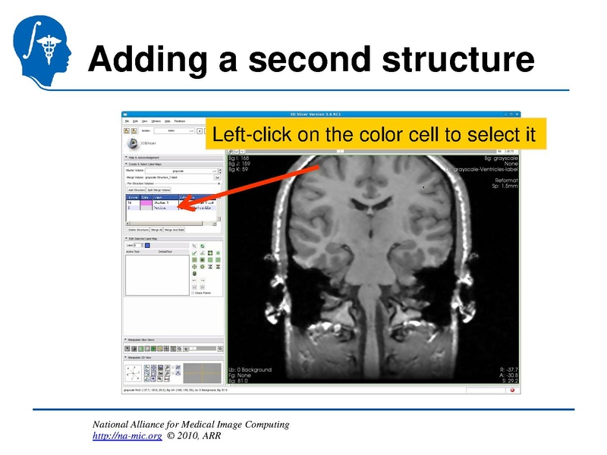Select the Paint tool in the editor toolbox
This screenshot has height=455, width=607.
coord(193,253)
